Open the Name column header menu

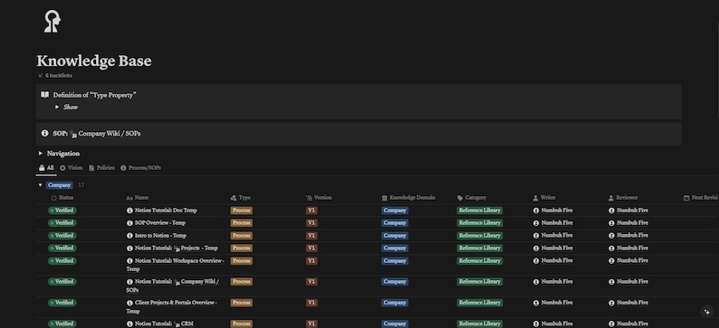point(137,198)
